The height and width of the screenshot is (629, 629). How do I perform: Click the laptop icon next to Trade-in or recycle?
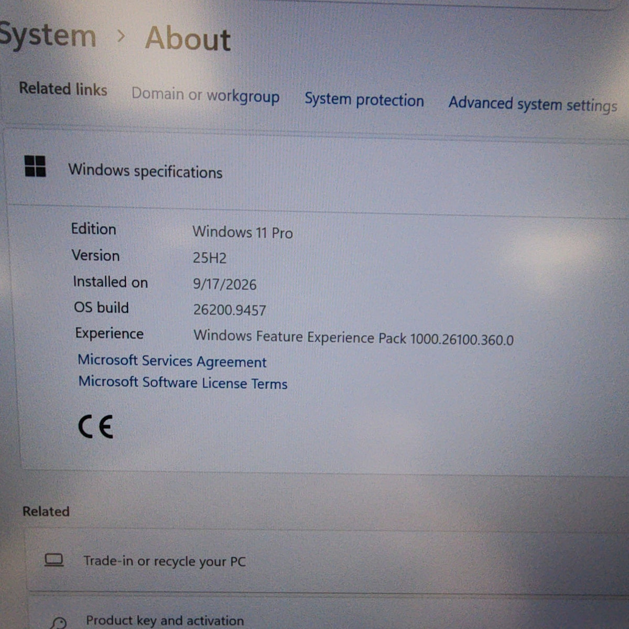(53, 560)
